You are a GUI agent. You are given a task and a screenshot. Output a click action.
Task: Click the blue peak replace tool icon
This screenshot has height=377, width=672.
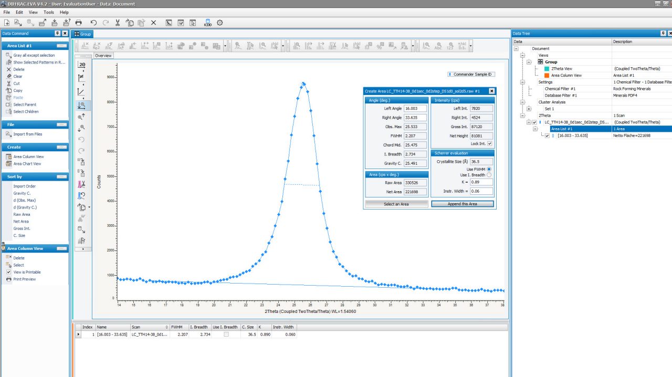click(81, 196)
